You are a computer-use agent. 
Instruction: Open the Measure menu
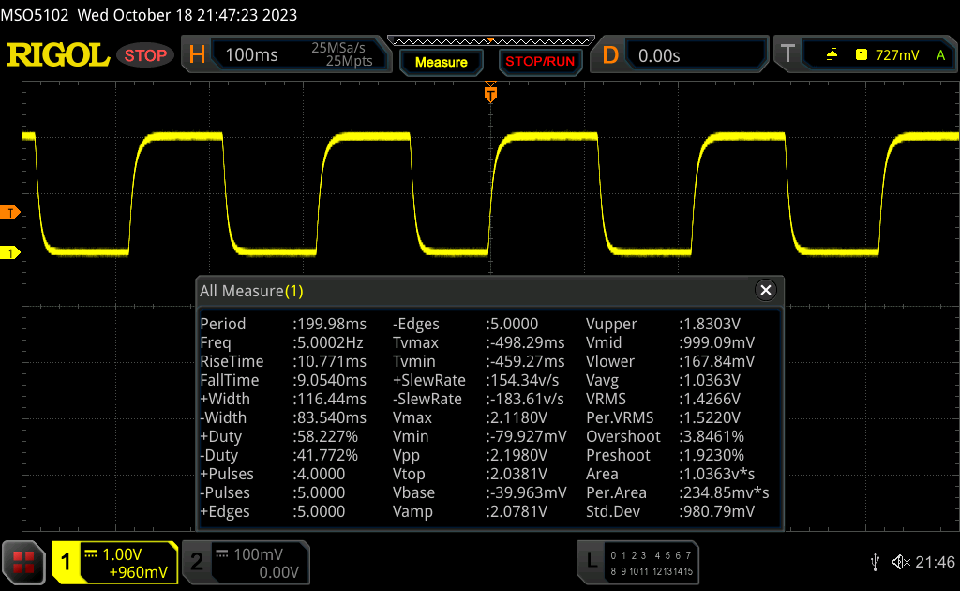(x=441, y=62)
